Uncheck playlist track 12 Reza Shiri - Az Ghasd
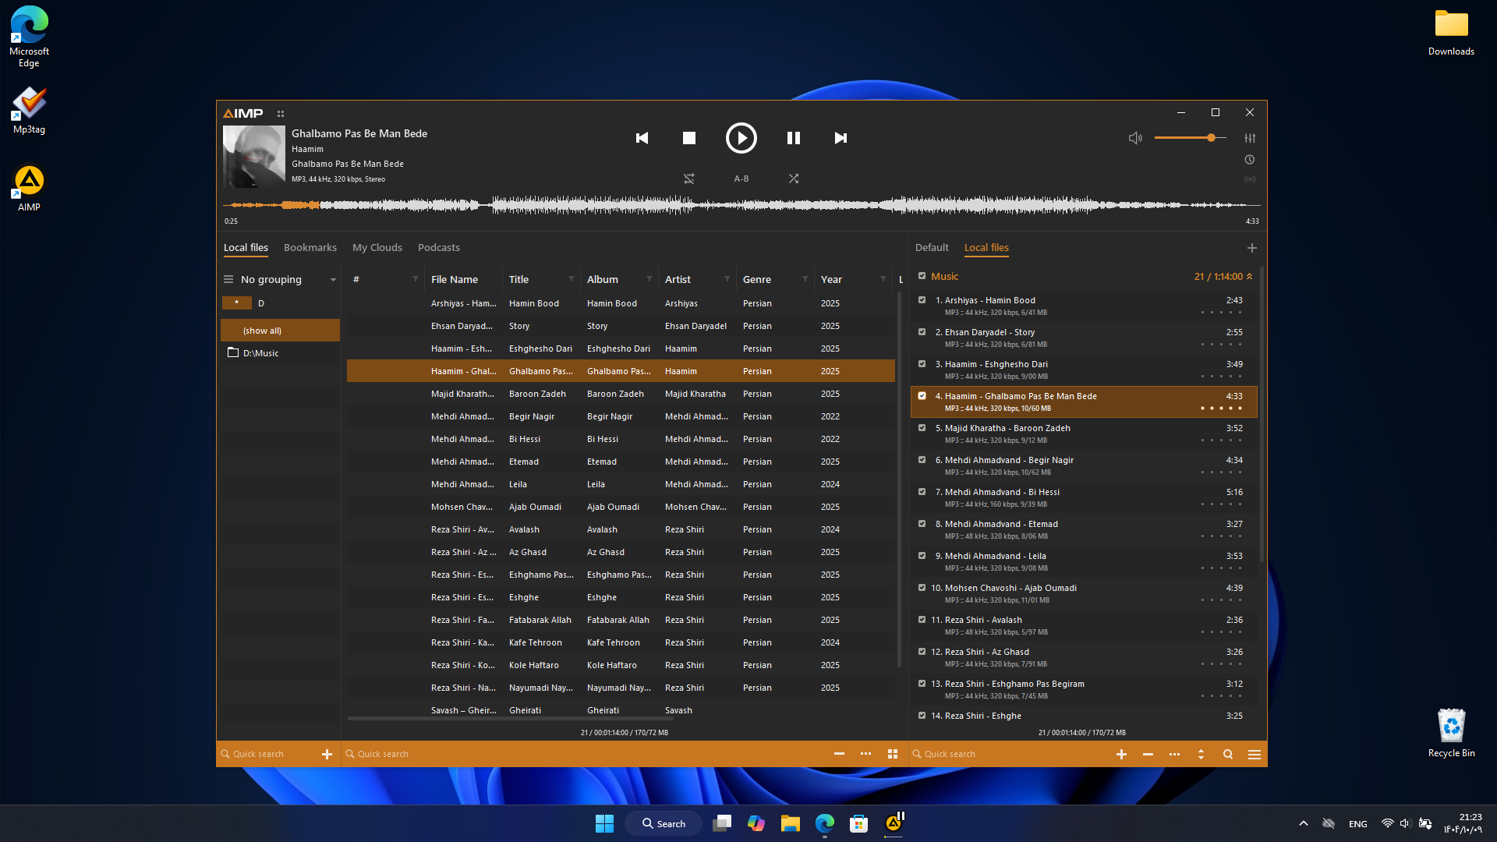 point(922,652)
